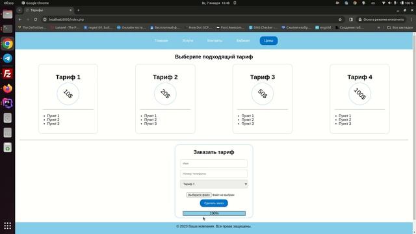Click the incognito mode indicator
The width and height of the screenshot is (416, 234).
(x=381, y=19)
